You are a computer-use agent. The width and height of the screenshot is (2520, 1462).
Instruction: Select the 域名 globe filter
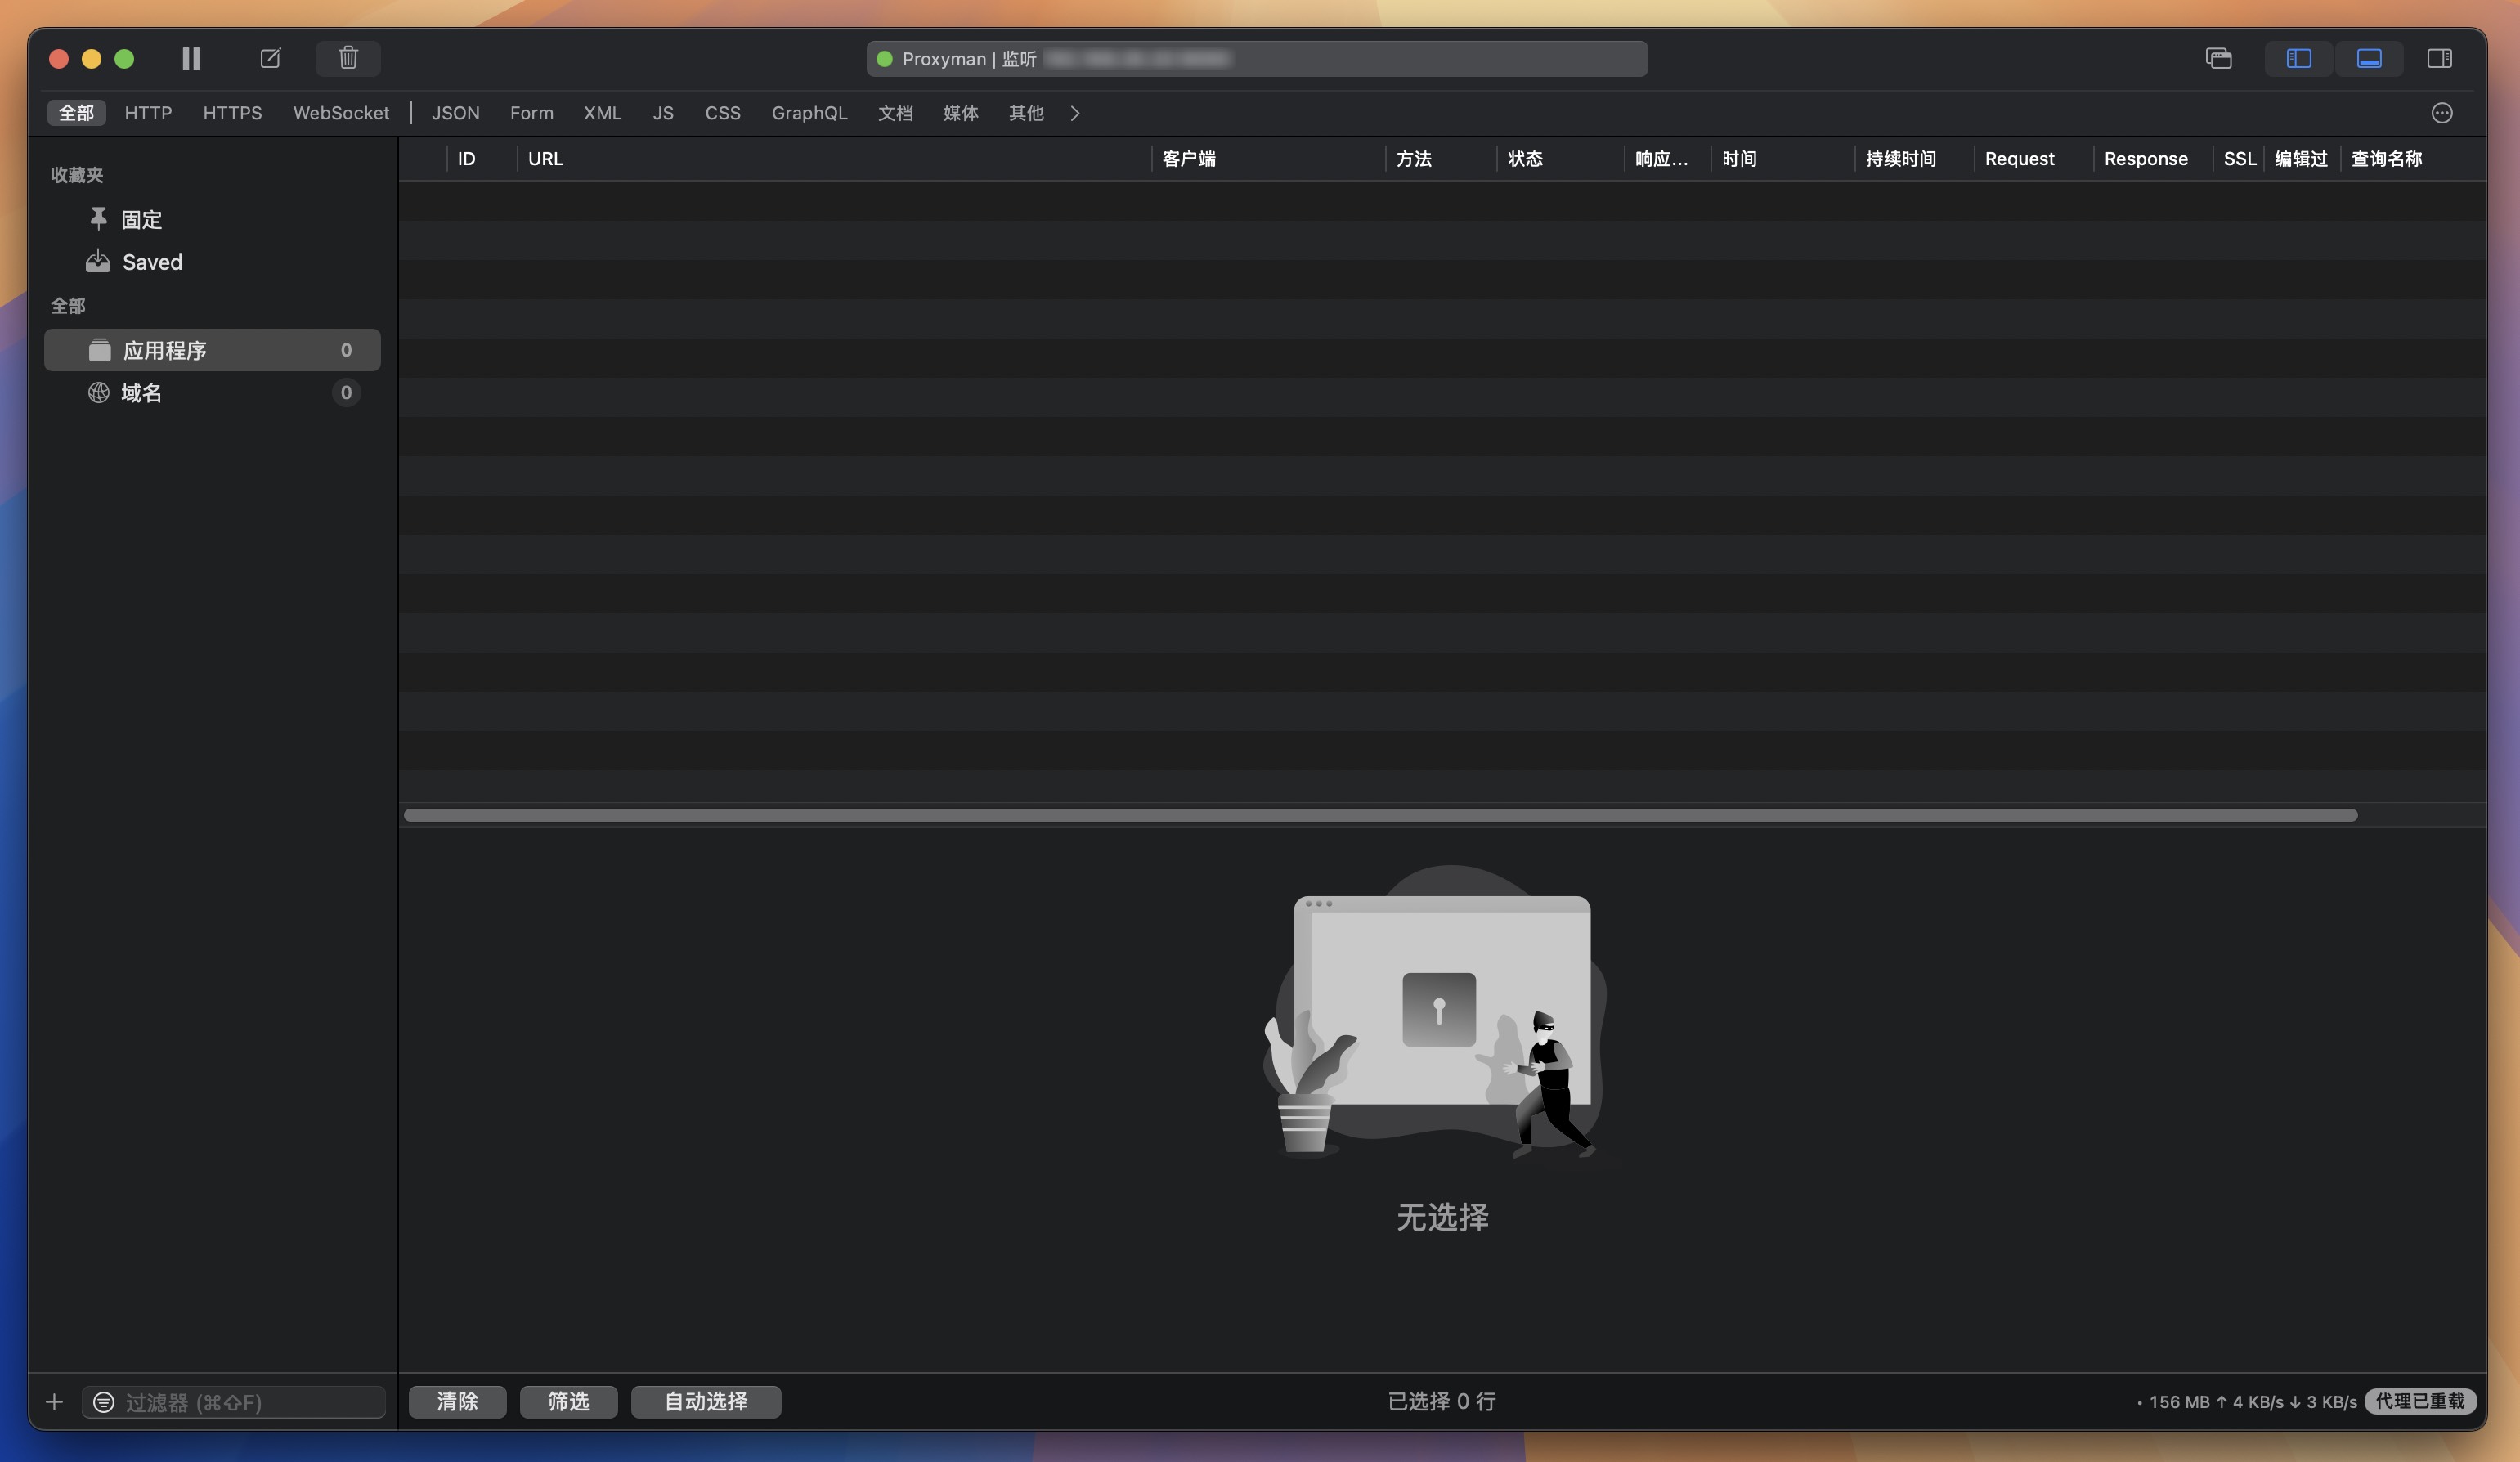(x=142, y=392)
